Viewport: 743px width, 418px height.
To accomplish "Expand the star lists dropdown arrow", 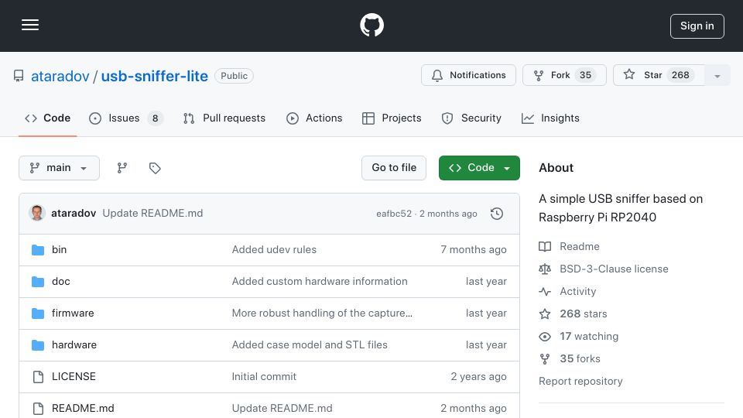I will pos(717,76).
